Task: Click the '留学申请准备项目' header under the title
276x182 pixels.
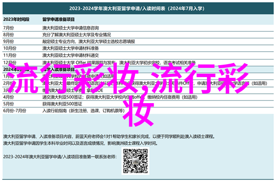Action: point(58,19)
